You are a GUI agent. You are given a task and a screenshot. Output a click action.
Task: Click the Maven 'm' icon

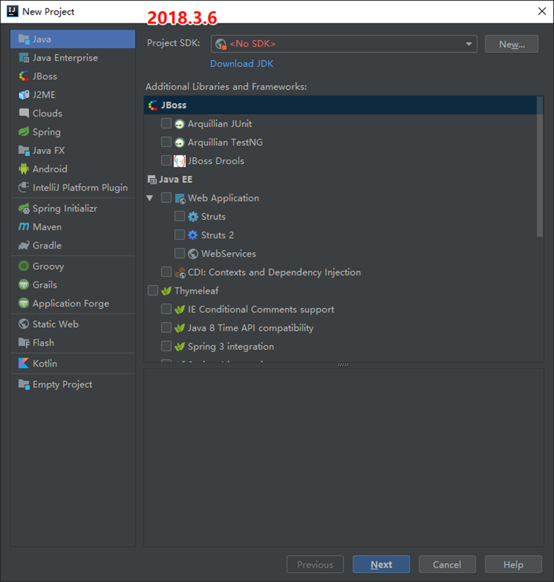[x=23, y=226]
